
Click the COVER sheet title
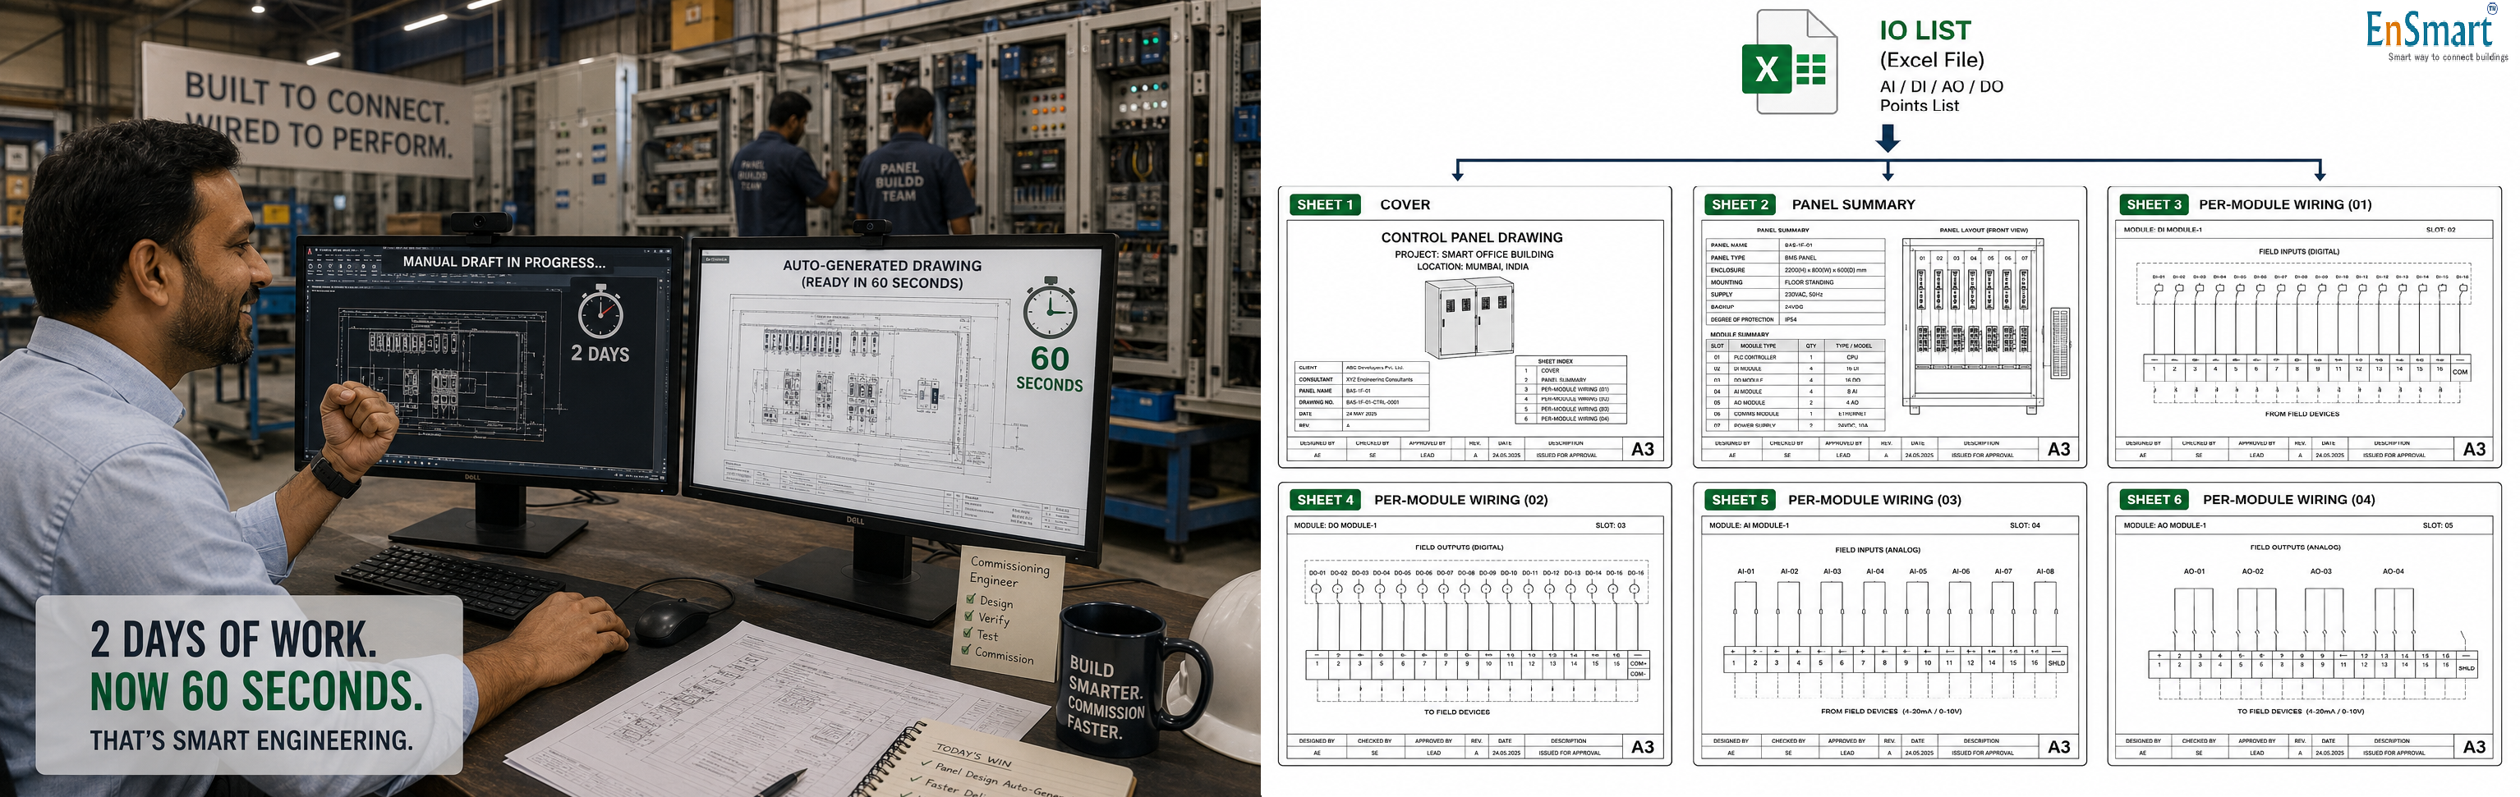click(x=1405, y=204)
